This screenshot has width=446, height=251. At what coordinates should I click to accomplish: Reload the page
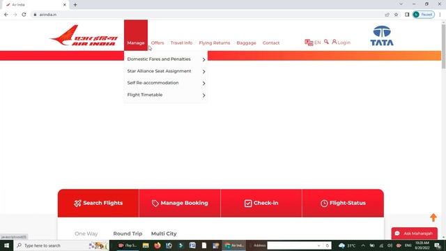tap(24, 15)
